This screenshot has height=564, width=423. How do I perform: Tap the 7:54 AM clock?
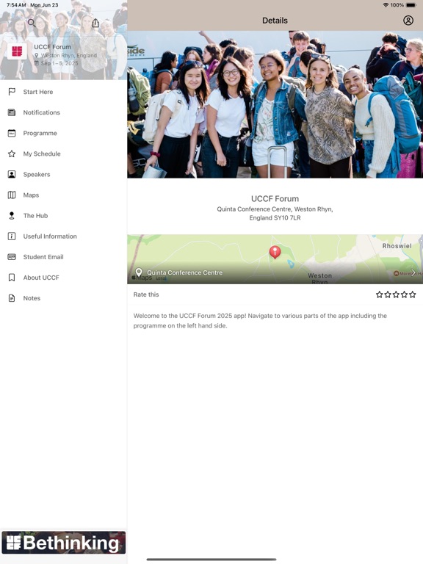(x=16, y=5)
